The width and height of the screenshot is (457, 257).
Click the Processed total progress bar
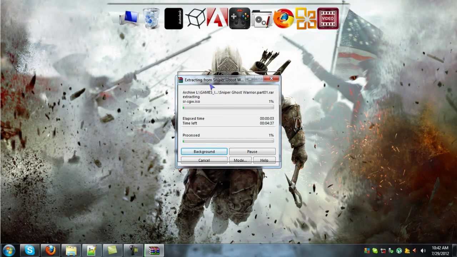pyautogui.click(x=228, y=141)
